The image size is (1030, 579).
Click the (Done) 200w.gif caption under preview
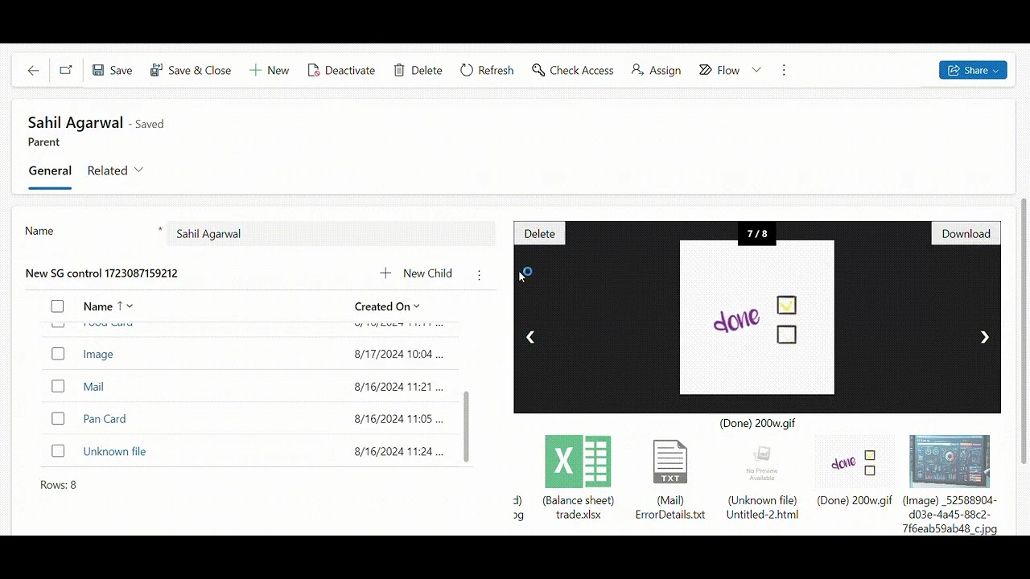point(757,423)
